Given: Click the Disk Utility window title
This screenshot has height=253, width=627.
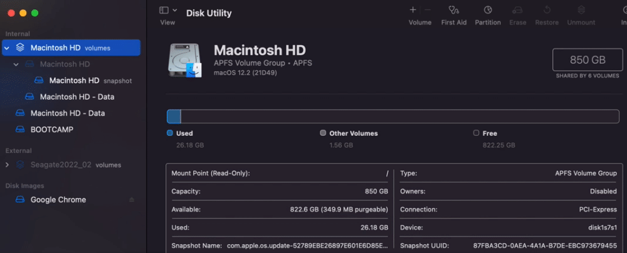Looking at the screenshot, I should (x=209, y=13).
